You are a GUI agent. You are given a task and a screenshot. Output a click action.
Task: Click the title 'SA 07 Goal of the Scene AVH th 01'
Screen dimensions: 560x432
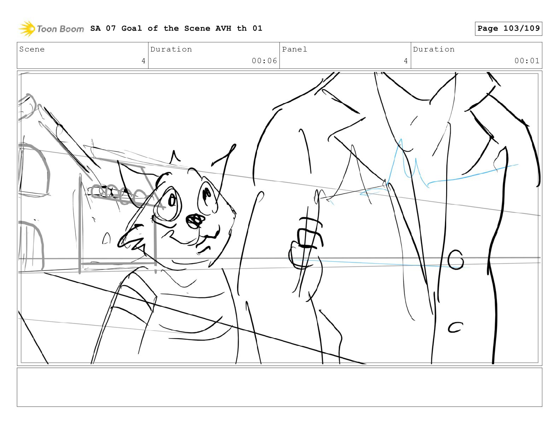coord(176,28)
